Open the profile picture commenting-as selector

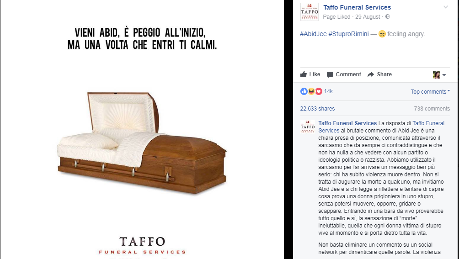pyautogui.click(x=439, y=75)
